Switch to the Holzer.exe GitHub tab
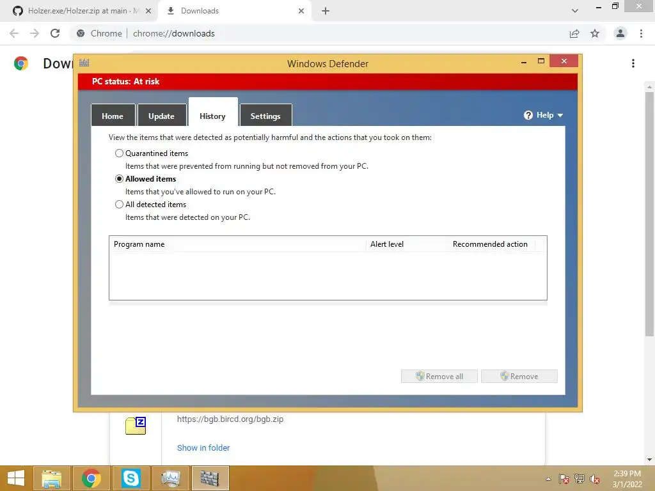The height and width of the screenshot is (491, 655). coord(77,11)
